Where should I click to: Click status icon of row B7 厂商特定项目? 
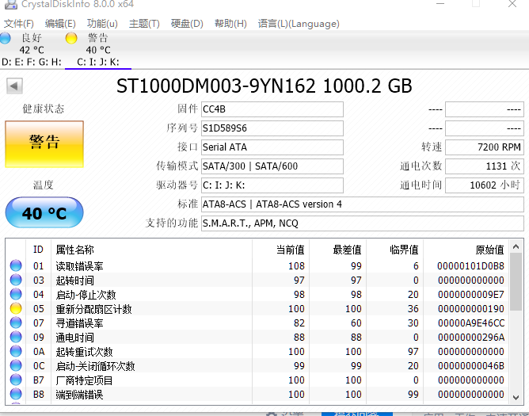[16, 380]
